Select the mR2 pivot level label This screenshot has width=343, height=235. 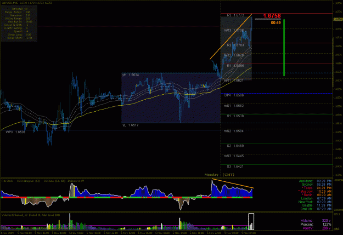coord(234,55)
